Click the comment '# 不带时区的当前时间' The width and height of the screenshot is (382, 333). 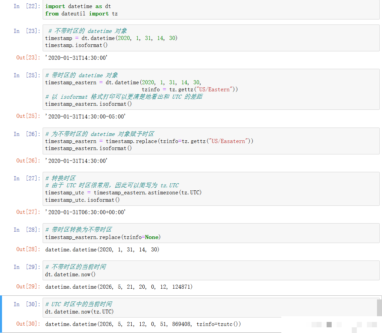(76, 267)
